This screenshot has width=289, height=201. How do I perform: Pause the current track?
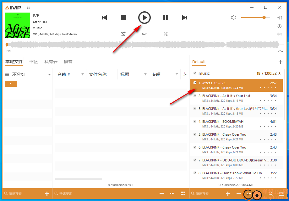166,18
